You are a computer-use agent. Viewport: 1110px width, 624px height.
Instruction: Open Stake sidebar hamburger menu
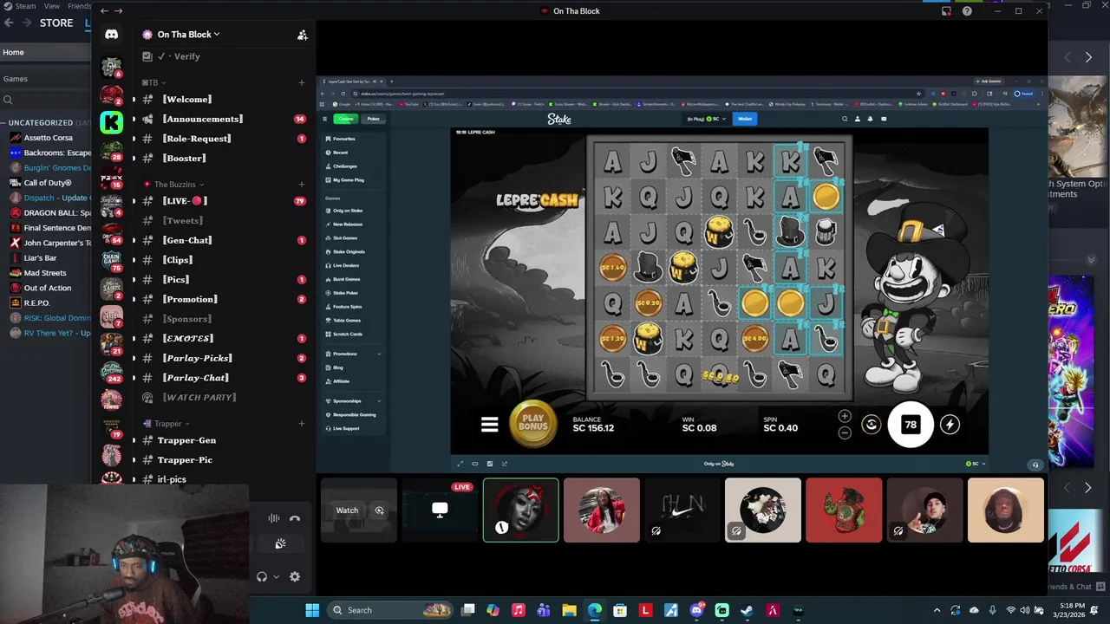coord(325,119)
